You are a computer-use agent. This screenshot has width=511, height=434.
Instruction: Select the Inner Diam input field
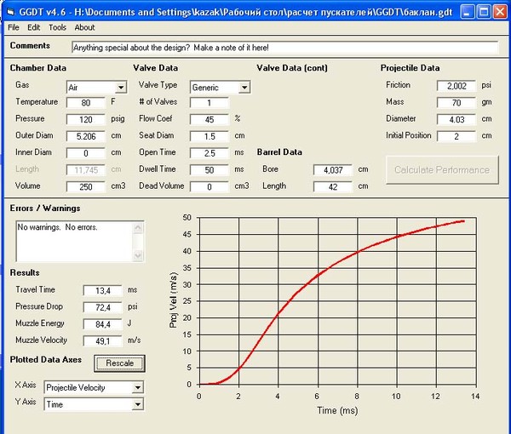86,153
